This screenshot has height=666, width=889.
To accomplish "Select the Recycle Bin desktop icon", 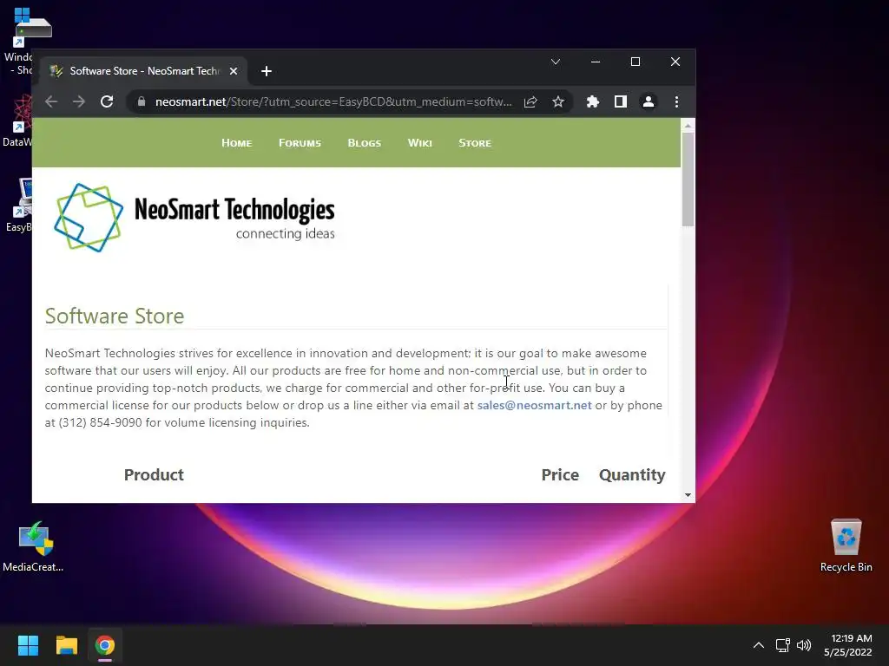I will 846,545.
